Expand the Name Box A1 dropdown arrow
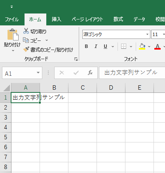Image resolution: width=165 pixels, height=173 pixels. click(38, 73)
